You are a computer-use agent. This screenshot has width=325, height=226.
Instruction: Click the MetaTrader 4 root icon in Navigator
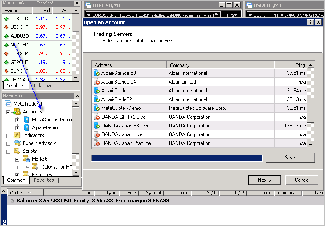tap(8, 104)
